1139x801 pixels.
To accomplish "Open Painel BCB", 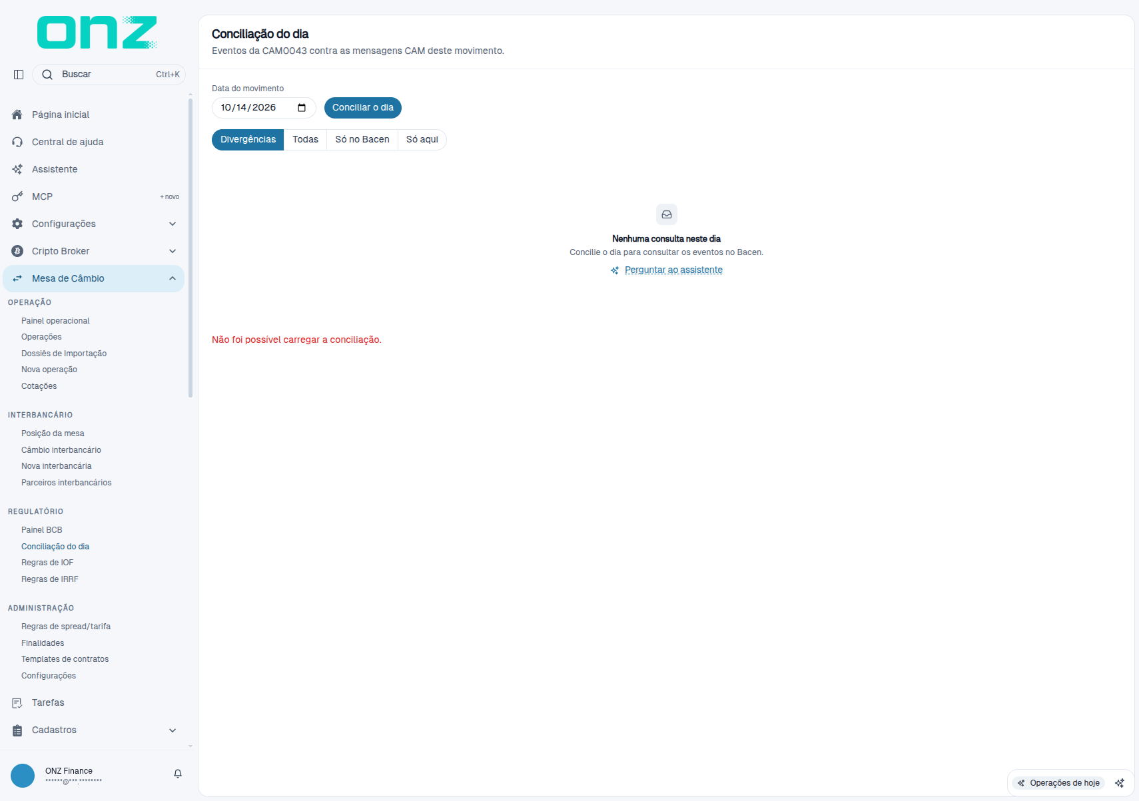I will (42, 530).
